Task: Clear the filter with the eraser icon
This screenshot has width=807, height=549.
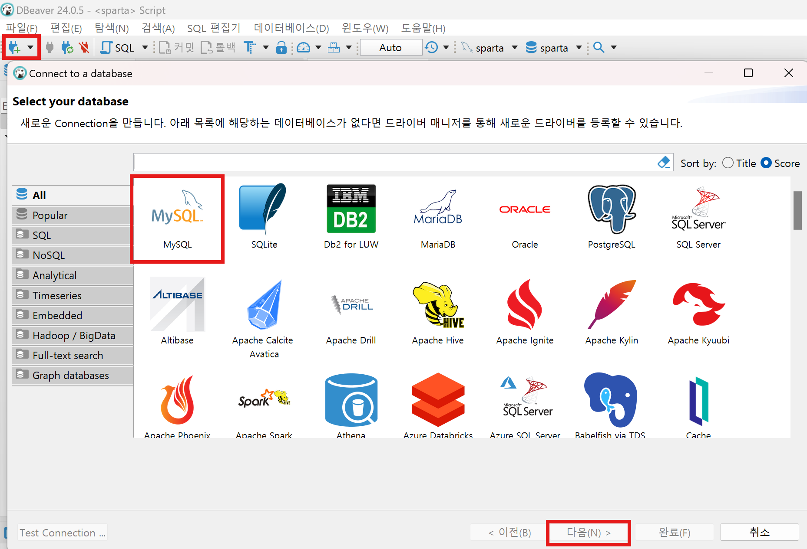Action: click(x=664, y=162)
